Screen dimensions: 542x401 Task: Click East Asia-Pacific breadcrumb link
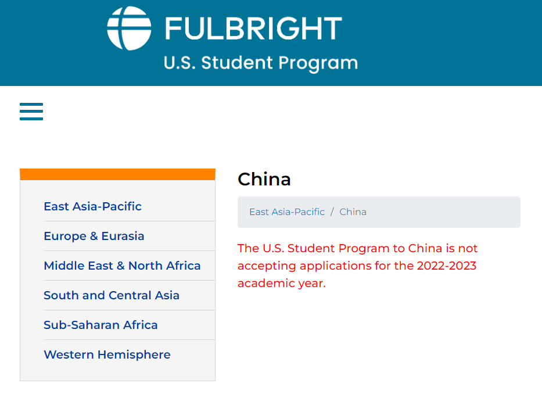[x=287, y=212]
